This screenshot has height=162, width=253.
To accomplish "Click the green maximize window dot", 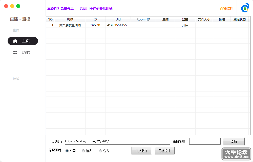I will pos(18,6).
